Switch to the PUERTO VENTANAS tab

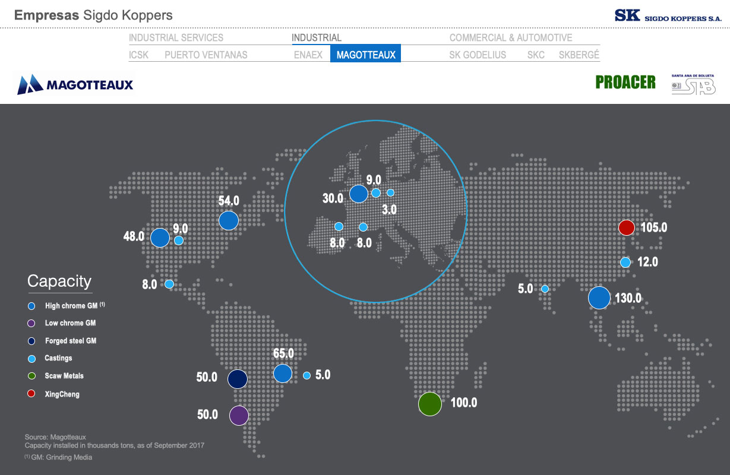[x=206, y=55]
